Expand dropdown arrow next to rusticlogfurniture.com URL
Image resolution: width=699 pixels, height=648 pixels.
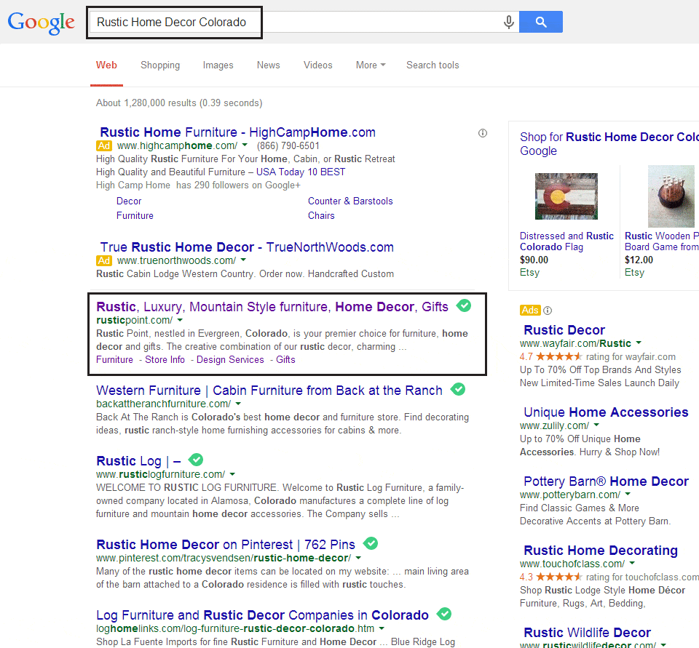(232, 474)
